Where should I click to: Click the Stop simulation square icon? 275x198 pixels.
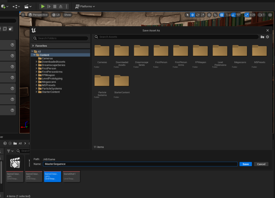point(55,6)
